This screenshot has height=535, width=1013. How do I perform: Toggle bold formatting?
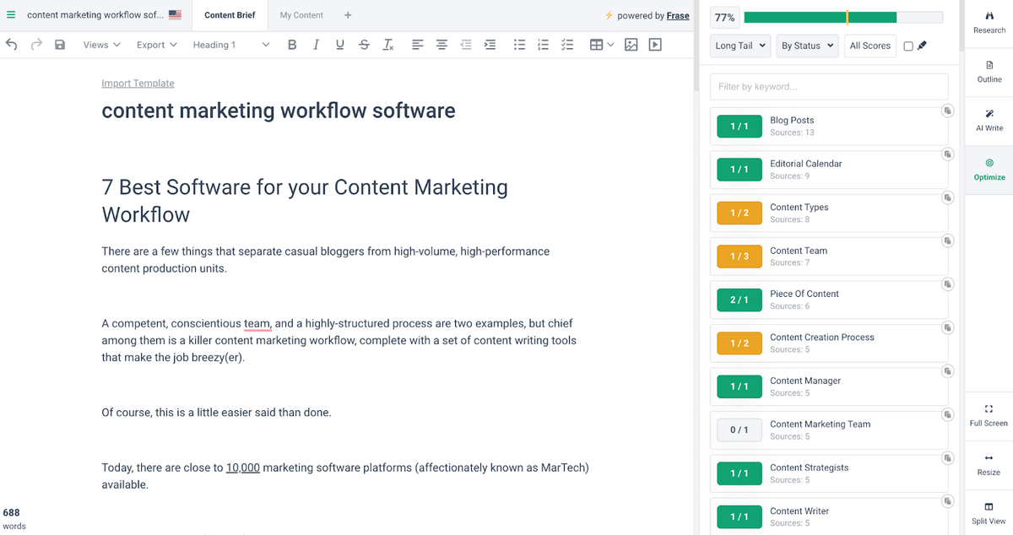[291, 45]
